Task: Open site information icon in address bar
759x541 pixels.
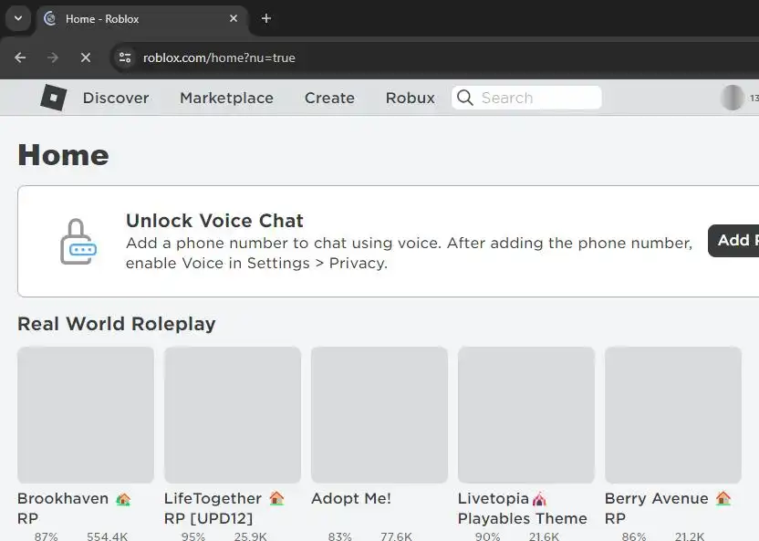Action: click(x=125, y=57)
